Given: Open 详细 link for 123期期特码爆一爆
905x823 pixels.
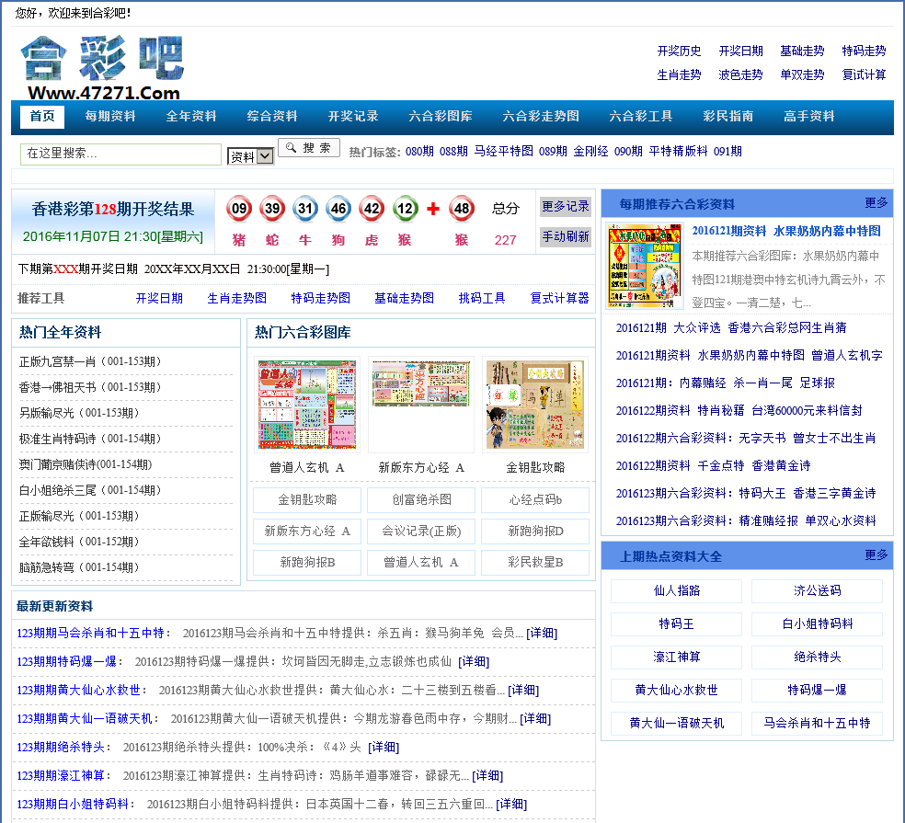Looking at the screenshot, I should 474,662.
